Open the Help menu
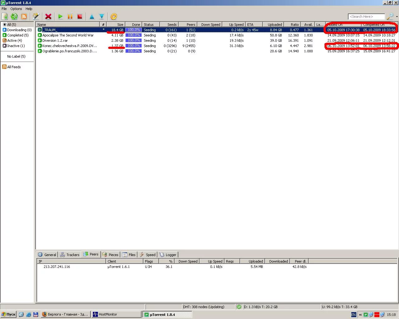The width and height of the screenshot is (399, 319). click(29, 9)
